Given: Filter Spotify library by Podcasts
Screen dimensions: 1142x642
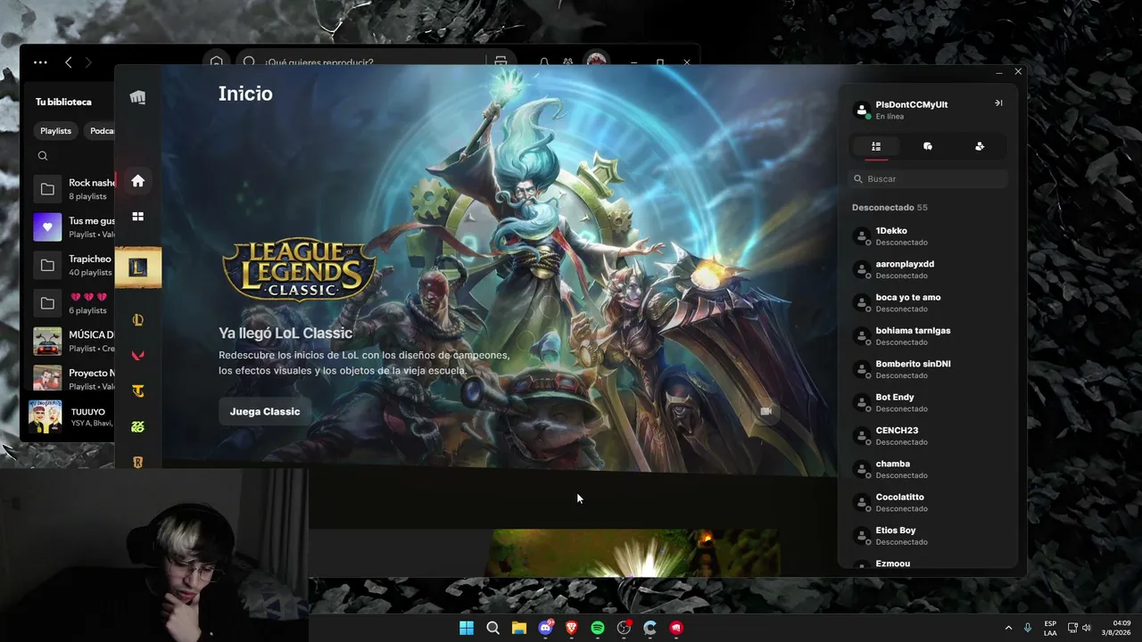Looking at the screenshot, I should (101, 131).
